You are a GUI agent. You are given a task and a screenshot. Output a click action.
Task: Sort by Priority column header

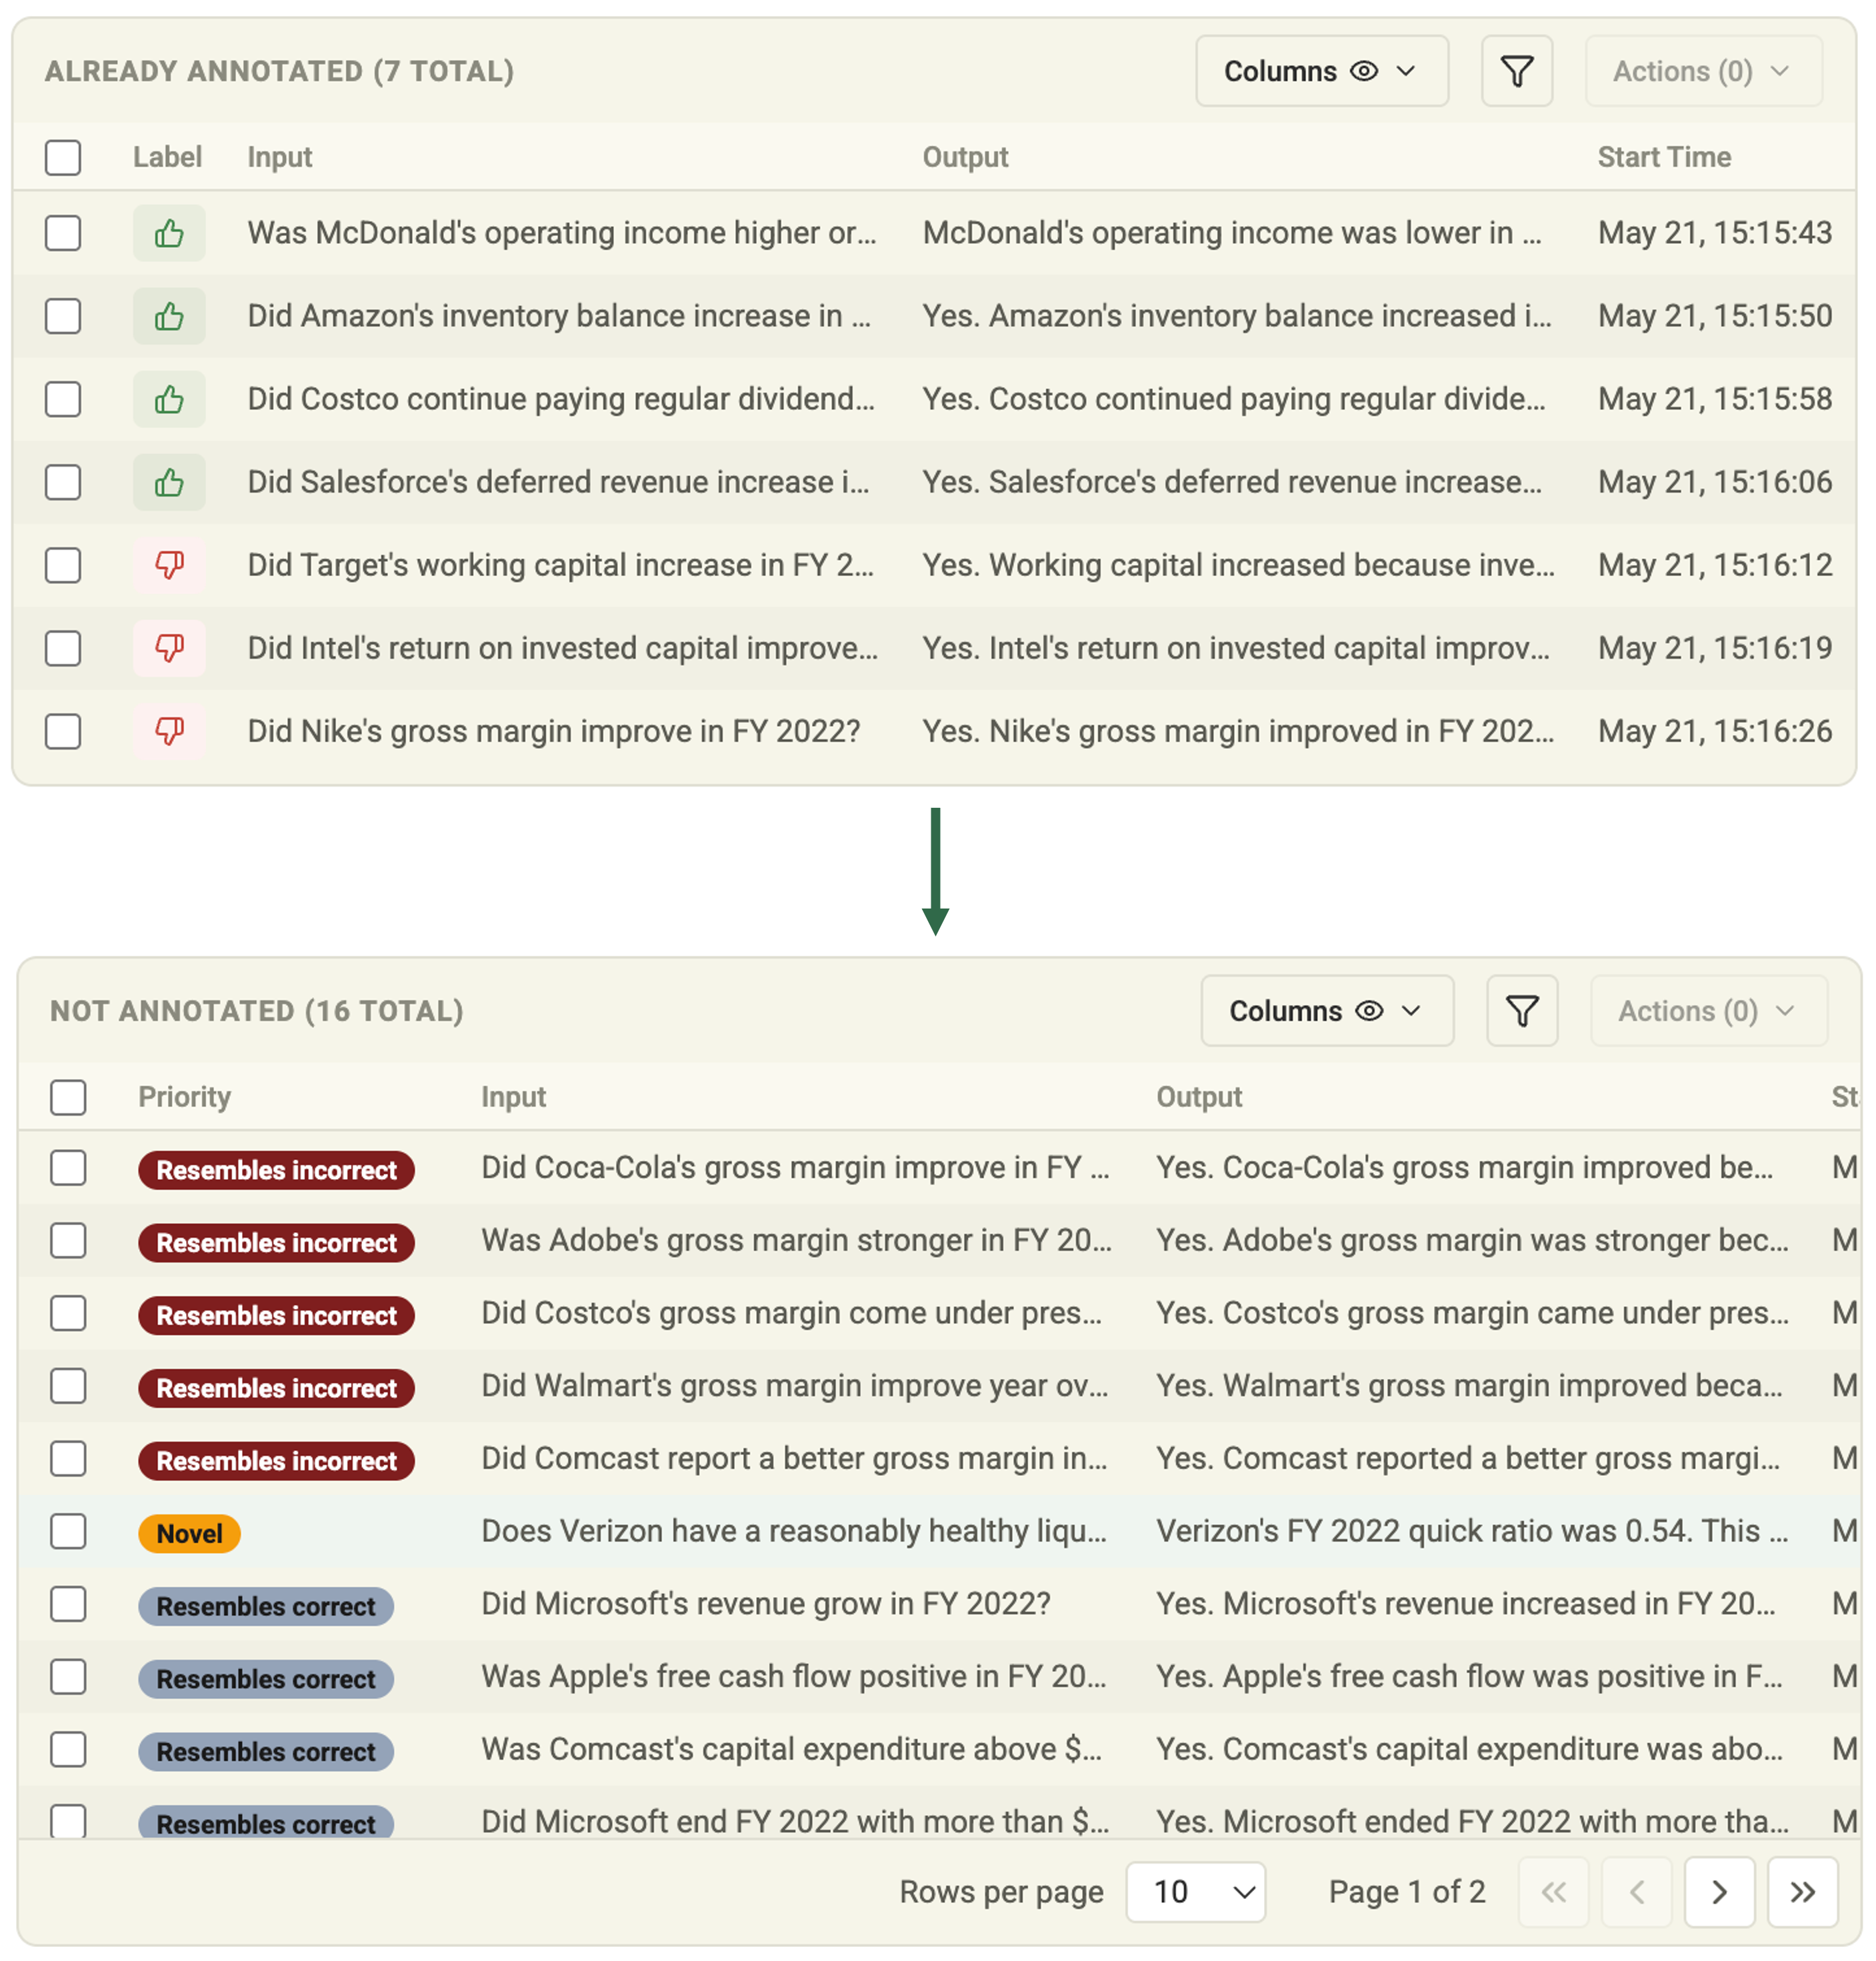click(x=184, y=1097)
